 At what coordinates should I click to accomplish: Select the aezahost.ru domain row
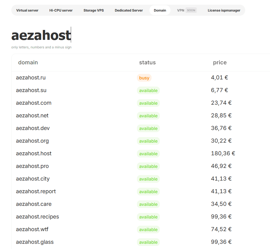31,78
